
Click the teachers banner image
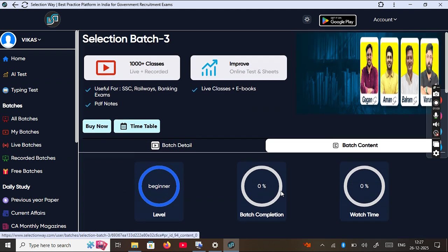coord(367,73)
